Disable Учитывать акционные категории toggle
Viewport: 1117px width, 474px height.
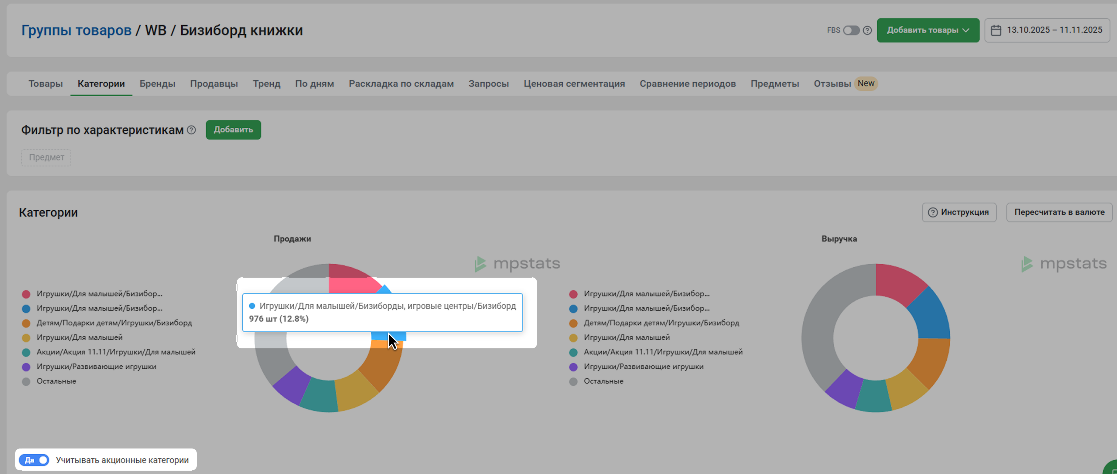pyautogui.click(x=34, y=460)
